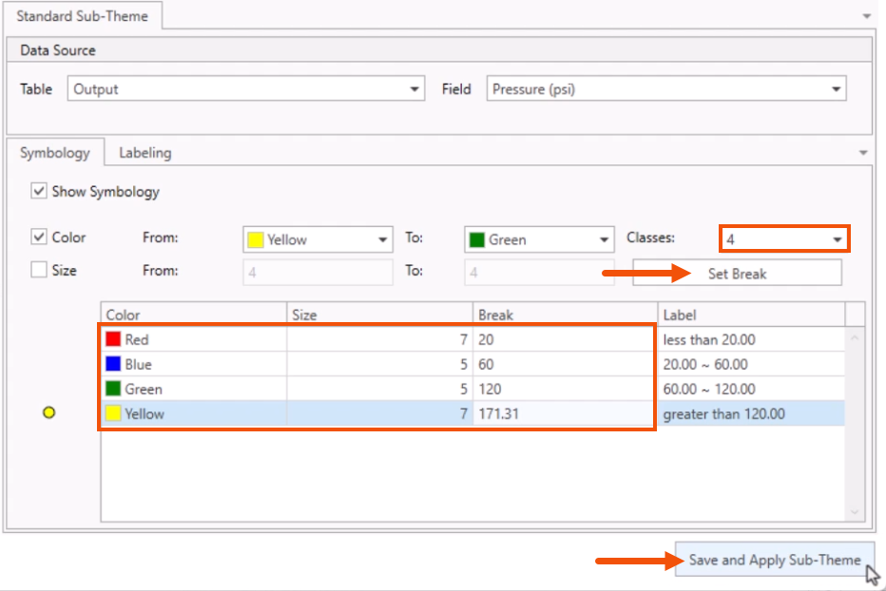Switch to the Labeling tab
Viewport: 886px width, 591px height.
[x=144, y=153]
